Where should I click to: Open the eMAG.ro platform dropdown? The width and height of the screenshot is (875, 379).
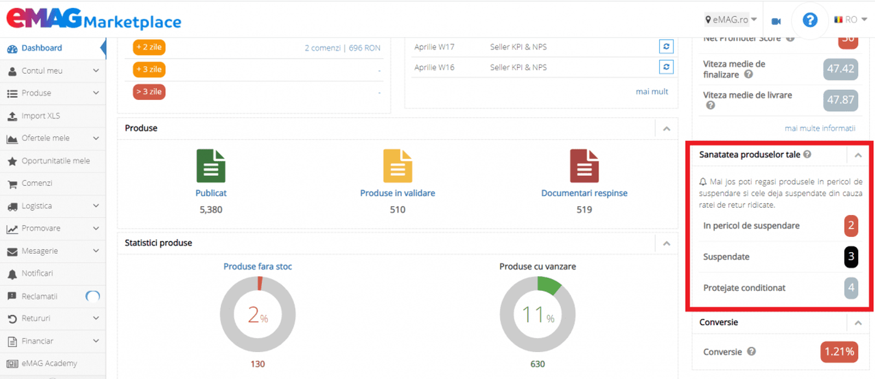[x=731, y=20]
